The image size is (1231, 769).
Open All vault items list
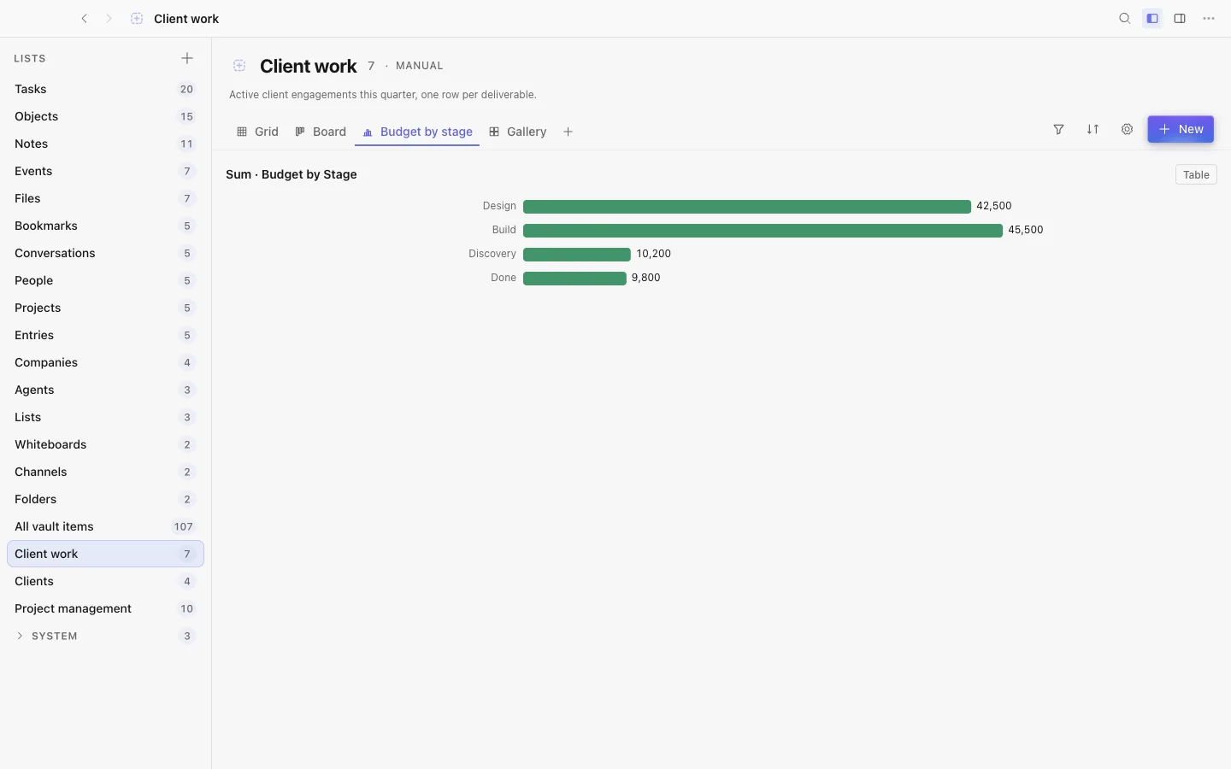(105, 526)
